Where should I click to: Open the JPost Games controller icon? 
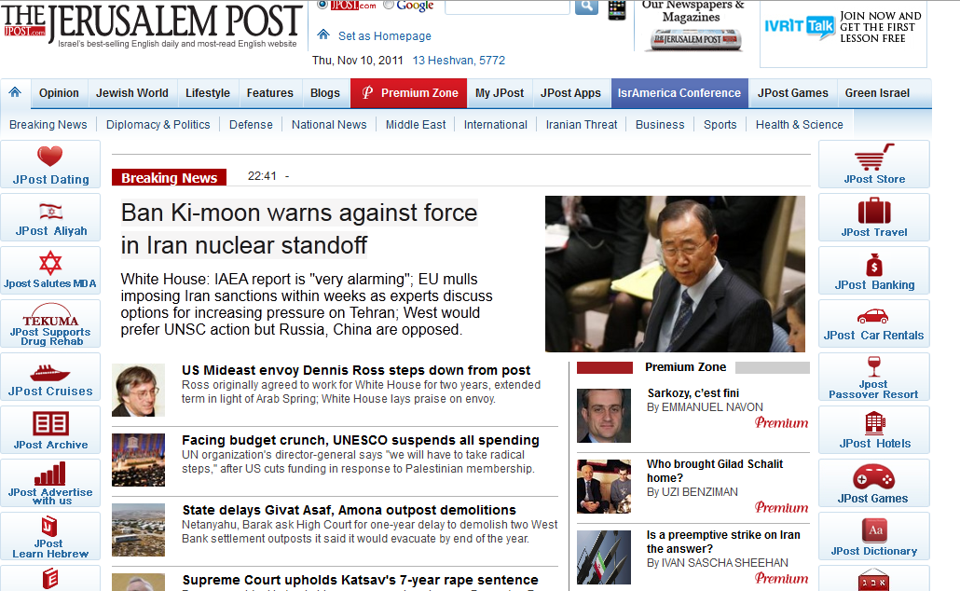[x=873, y=477]
